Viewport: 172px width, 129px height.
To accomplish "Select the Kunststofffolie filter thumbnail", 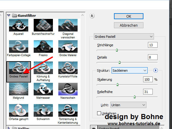I will click(x=68, y=68).
